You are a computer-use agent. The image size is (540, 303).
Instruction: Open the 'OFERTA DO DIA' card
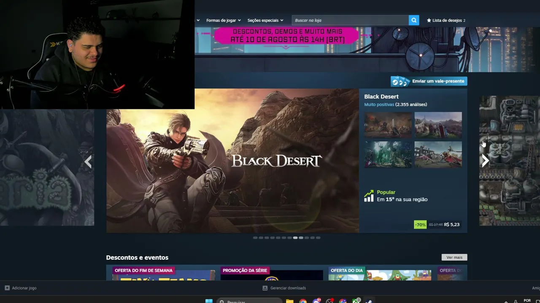tap(380, 273)
